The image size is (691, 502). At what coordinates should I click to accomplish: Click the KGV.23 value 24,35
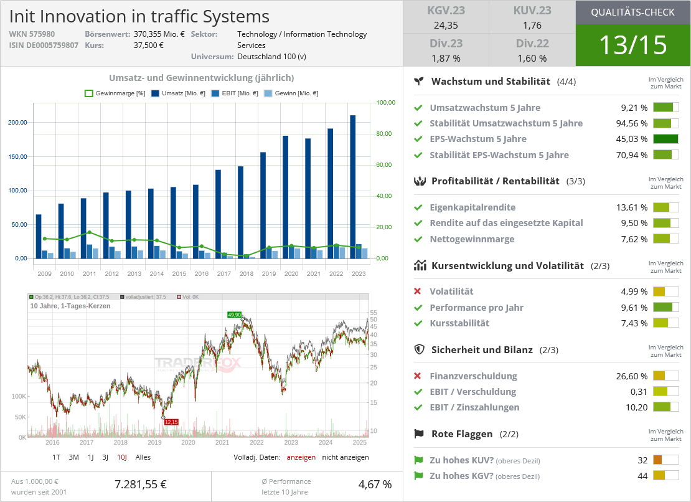(446, 26)
